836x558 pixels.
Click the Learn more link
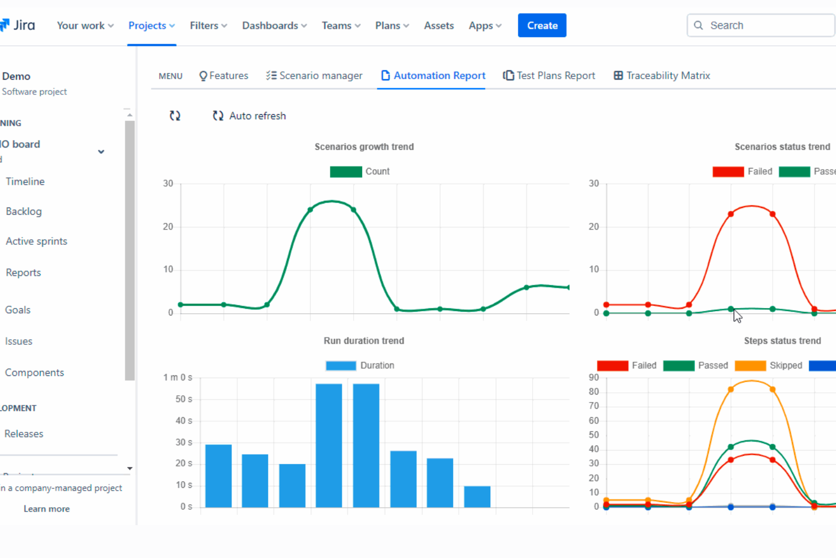pos(46,508)
